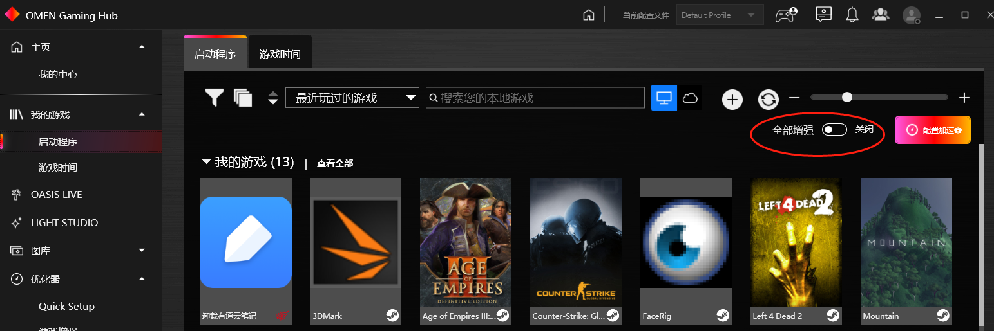Image resolution: width=994 pixels, height=331 pixels.
Task: Open the Default Profile dropdown
Action: click(x=719, y=15)
